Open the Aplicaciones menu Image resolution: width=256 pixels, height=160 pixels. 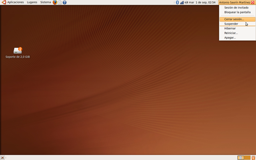pyautogui.click(x=16, y=2)
